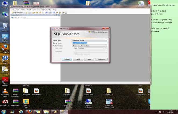Screen dimensions: 178x114
Task: Show Object Explorer using its toolbar icon
Action: pos(57,13)
